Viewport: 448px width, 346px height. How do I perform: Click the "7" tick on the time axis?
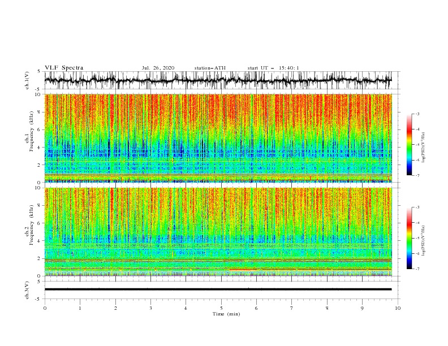click(292, 308)
